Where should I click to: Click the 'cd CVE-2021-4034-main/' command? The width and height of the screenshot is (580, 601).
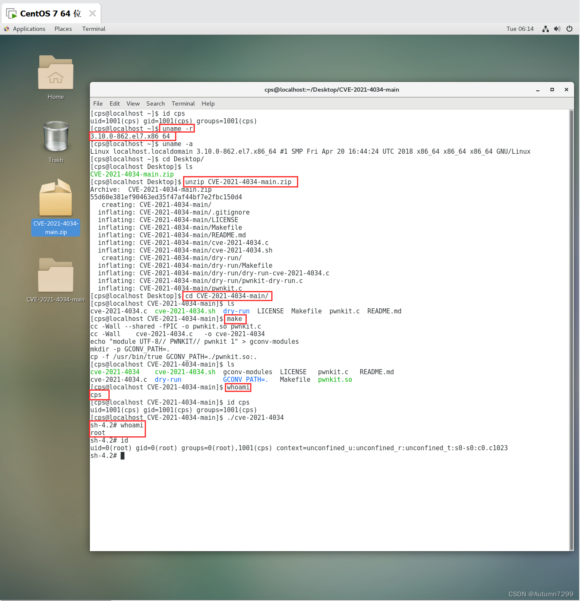tap(227, 296)
